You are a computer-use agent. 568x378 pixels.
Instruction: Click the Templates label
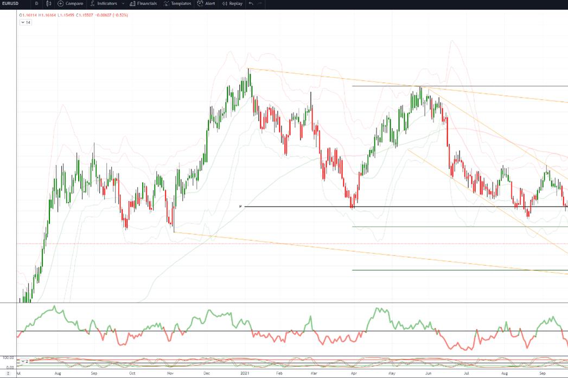(181, 4)
